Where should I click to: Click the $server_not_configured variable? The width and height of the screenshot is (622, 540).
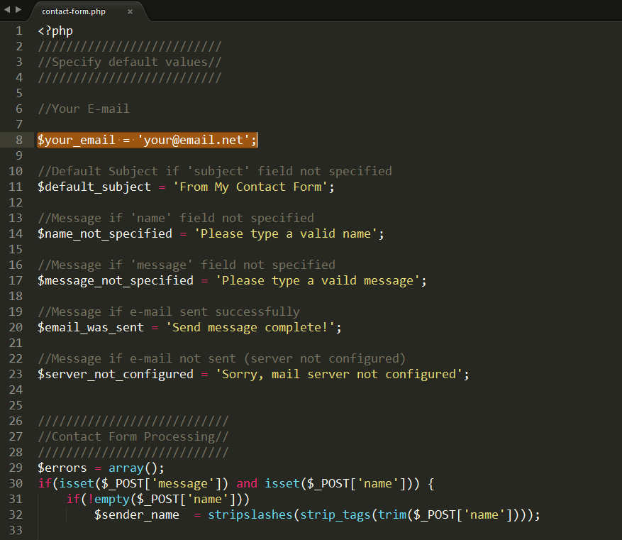[x=115, y=374]
